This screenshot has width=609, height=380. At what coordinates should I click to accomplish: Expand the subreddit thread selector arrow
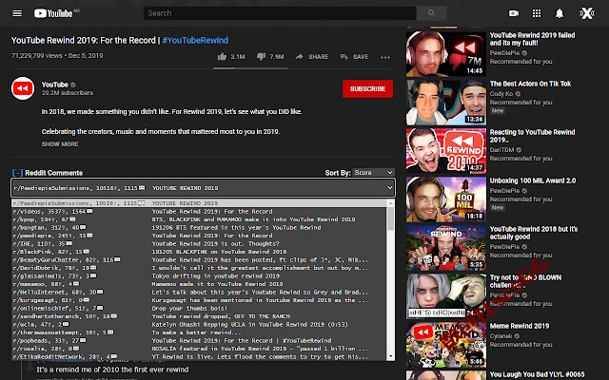(389, 188)
